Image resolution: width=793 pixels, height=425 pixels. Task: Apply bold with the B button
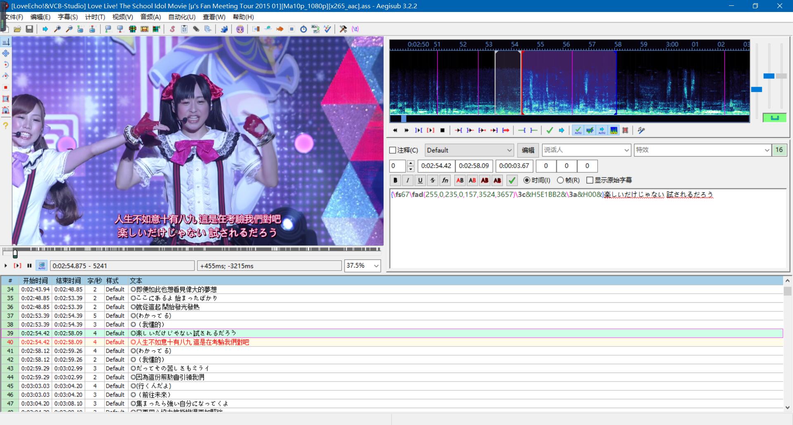coord(395,180)
